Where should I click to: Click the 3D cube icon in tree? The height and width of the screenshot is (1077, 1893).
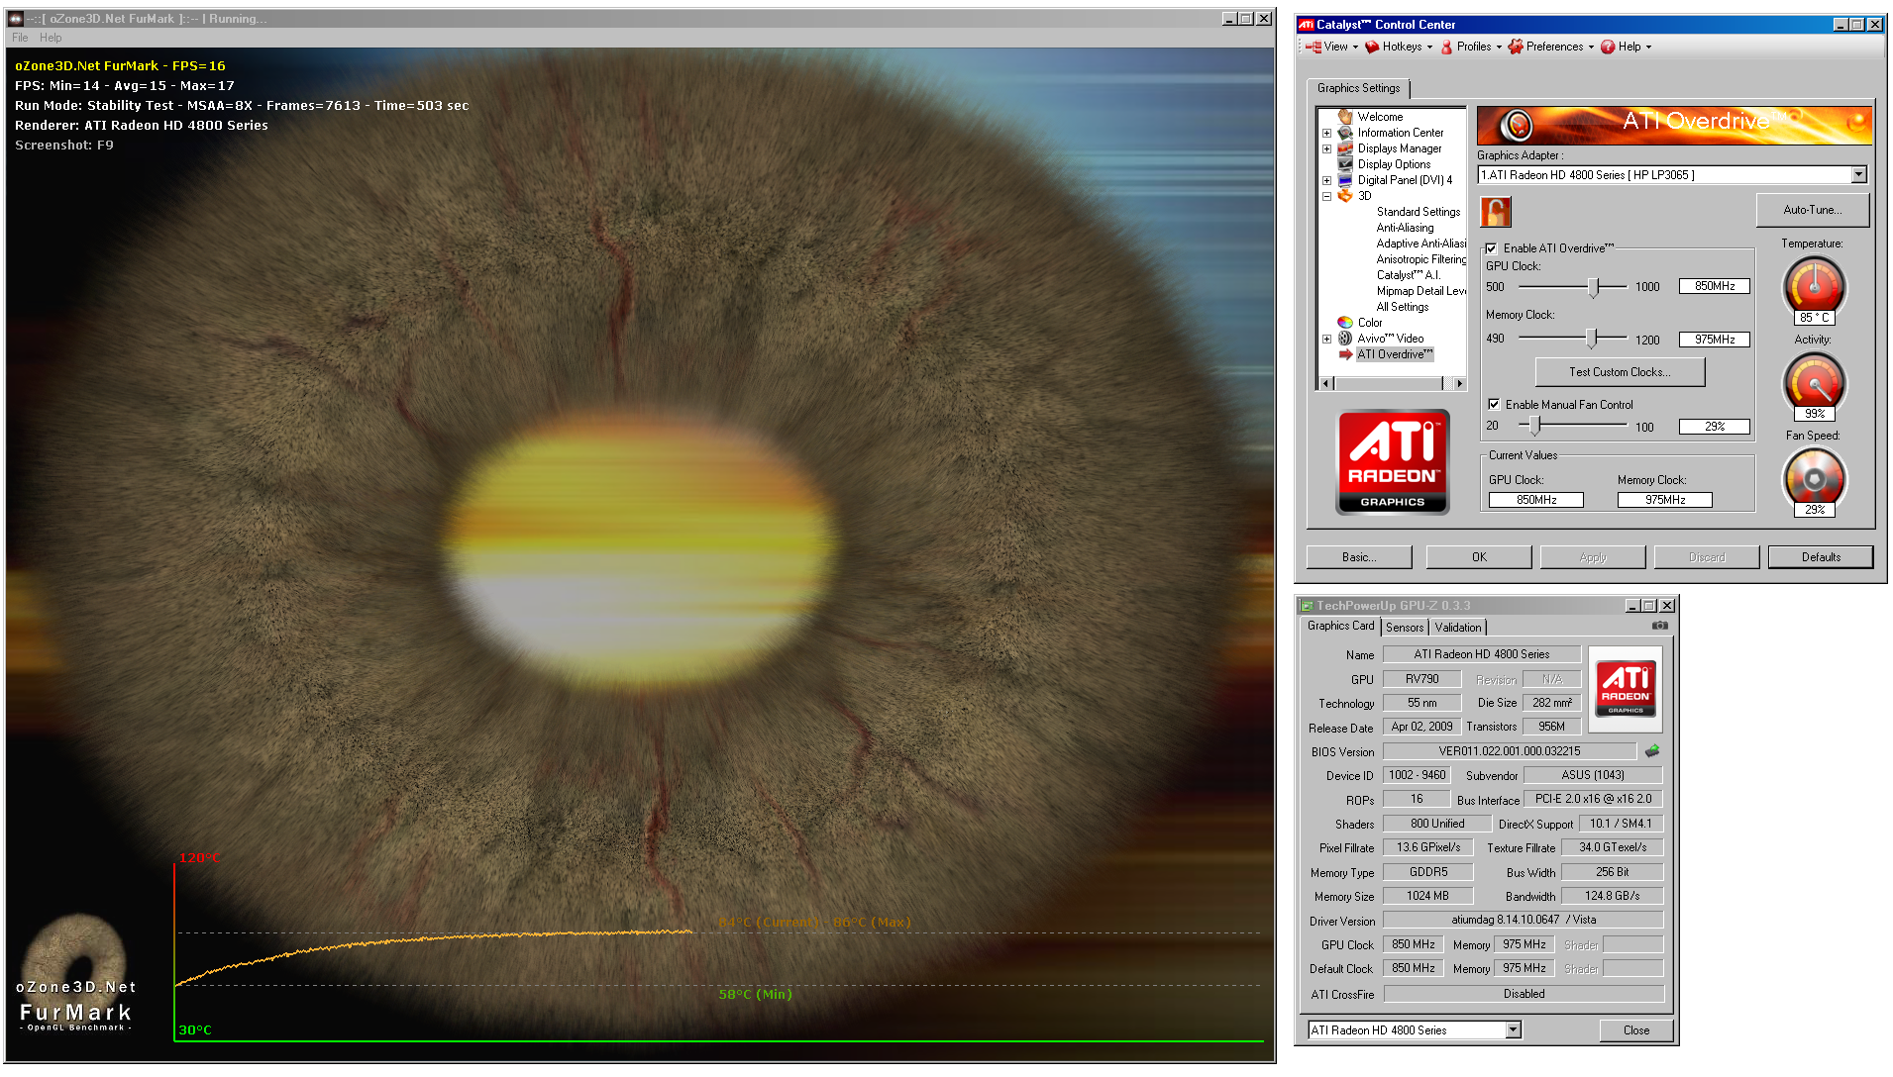[x=1345, y=196]
